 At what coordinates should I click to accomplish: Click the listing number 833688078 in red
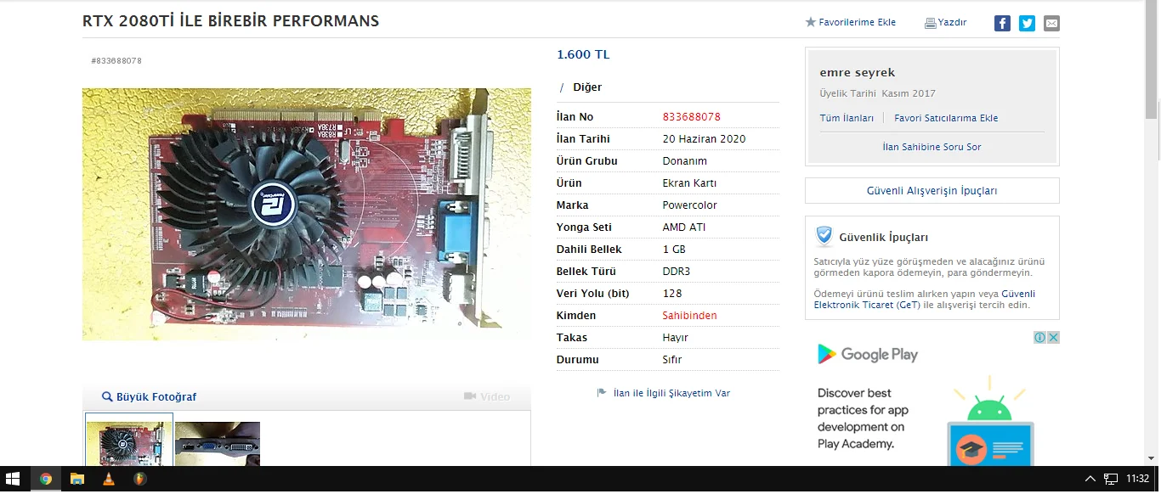click(692, 116)
